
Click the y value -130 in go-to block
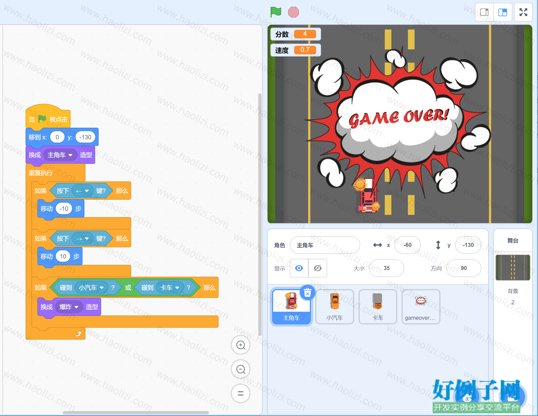(85, 137)
